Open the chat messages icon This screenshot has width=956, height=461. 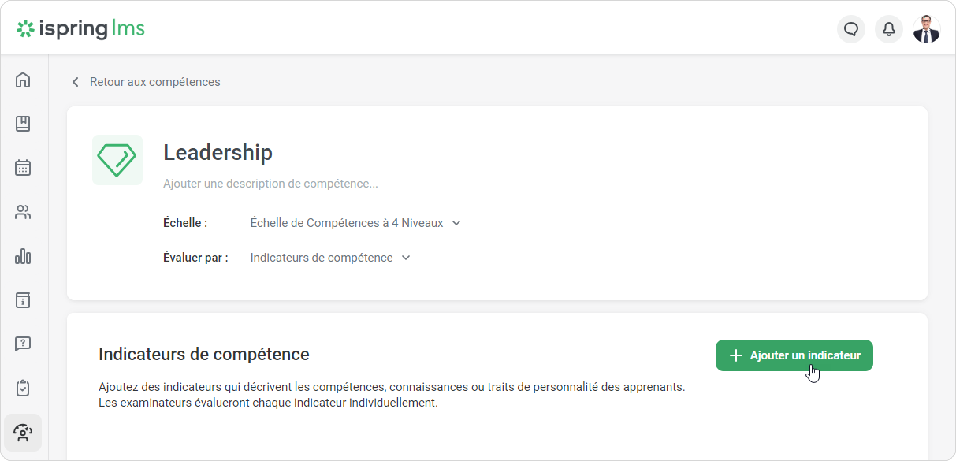click(851, 29)
